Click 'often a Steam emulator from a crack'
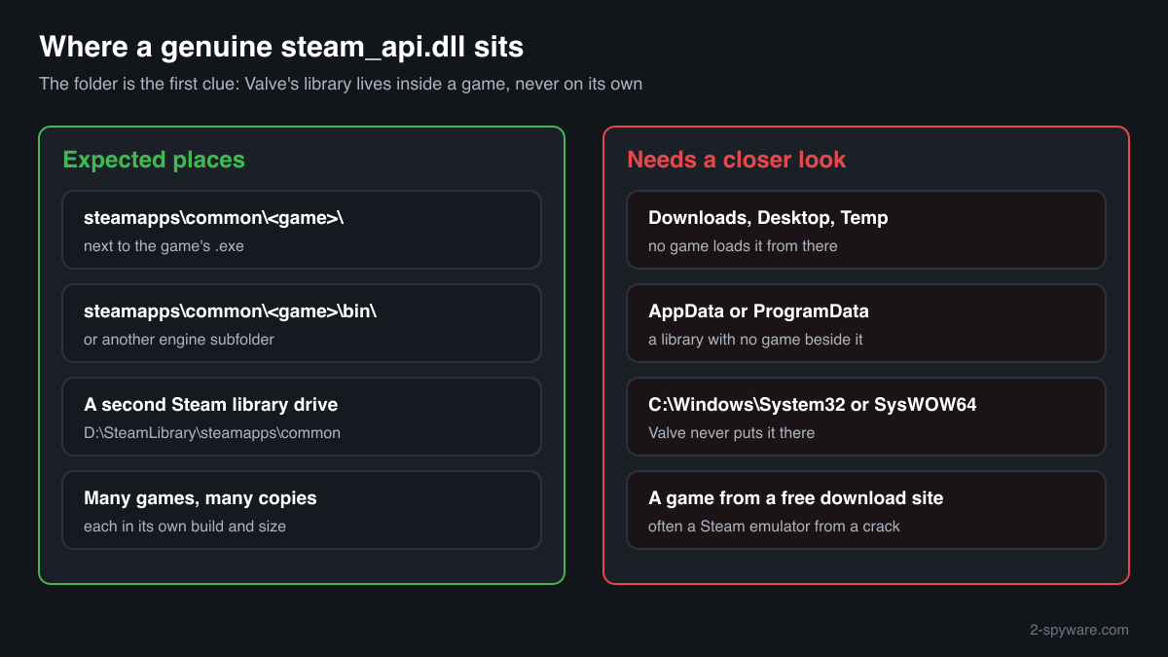The width and height of the screenshot is (1168, 657). [774, 527]
